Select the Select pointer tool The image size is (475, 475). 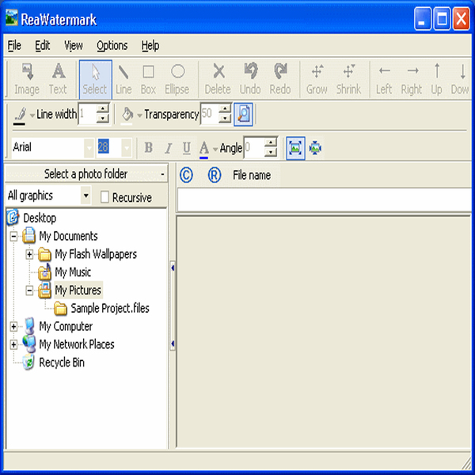pyautogui.click(x=94, y=79)
